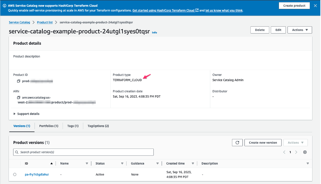Go to the Product list breadcrumb

coord(45,22)
